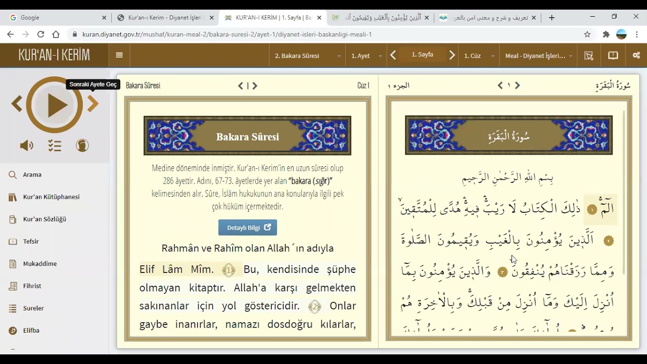The image size is (647, 364).
Task: Select the 1. Sayfa page field
Action: click(x=423, y=55)
